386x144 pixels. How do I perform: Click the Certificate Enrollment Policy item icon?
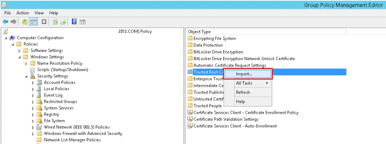pos(190,112)
